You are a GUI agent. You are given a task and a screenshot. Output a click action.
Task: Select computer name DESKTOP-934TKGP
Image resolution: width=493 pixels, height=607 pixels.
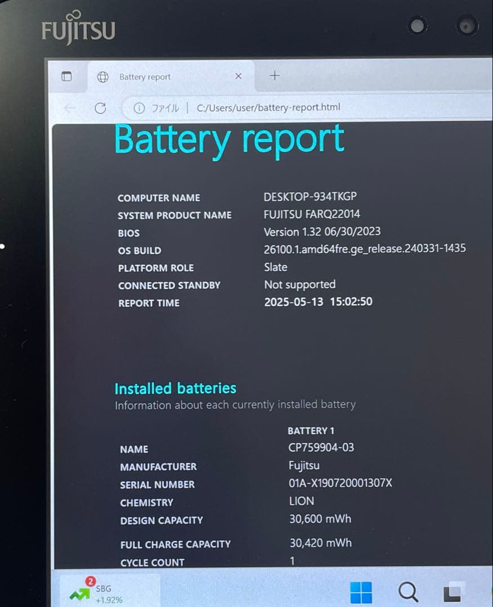(310, 197)
